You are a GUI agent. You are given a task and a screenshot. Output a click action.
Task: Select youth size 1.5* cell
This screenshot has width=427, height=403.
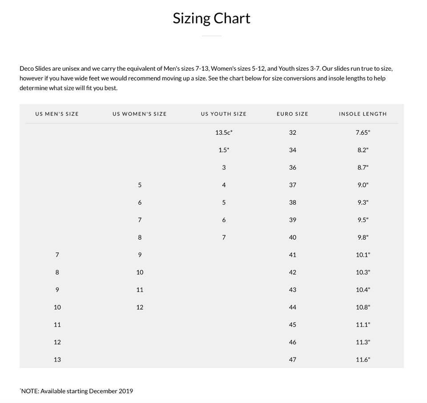coord(224,150)
